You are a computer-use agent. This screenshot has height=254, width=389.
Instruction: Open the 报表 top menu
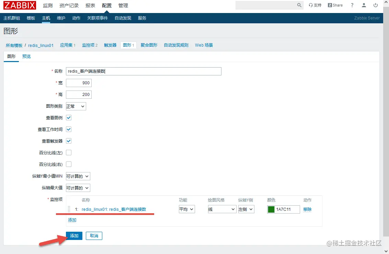pyautogui.click(x=90, y=5)
